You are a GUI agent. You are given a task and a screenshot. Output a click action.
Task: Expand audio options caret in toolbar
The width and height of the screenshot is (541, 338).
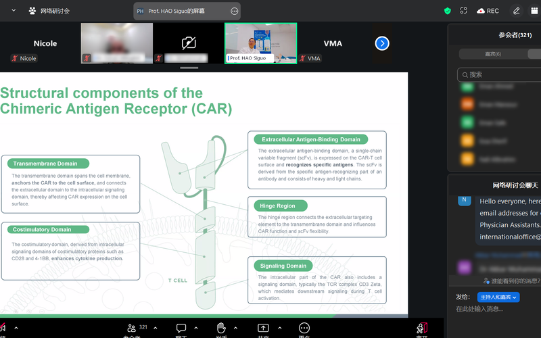[x=16, y=328]
